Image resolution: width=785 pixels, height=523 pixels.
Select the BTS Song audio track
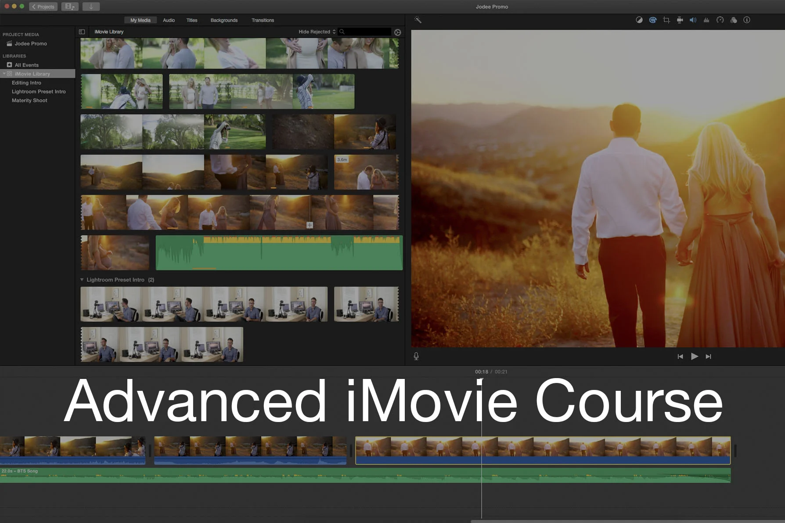[x=365, y=476]
